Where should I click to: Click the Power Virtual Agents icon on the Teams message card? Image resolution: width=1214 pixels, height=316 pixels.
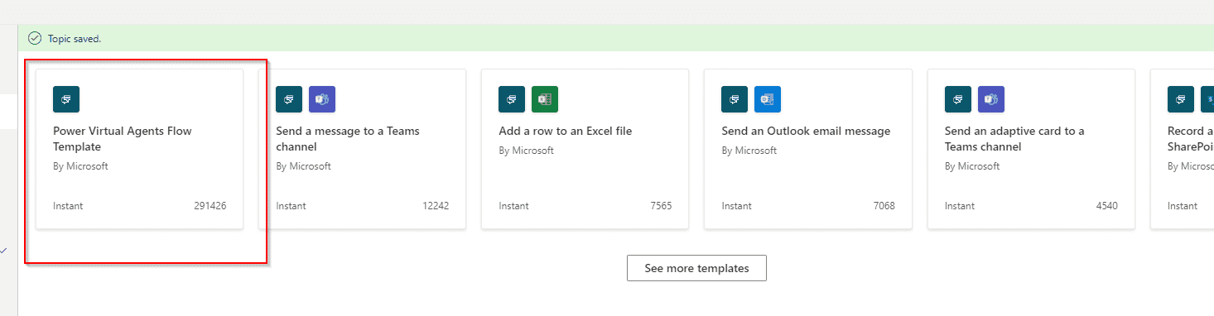click(x=289, y=98)
